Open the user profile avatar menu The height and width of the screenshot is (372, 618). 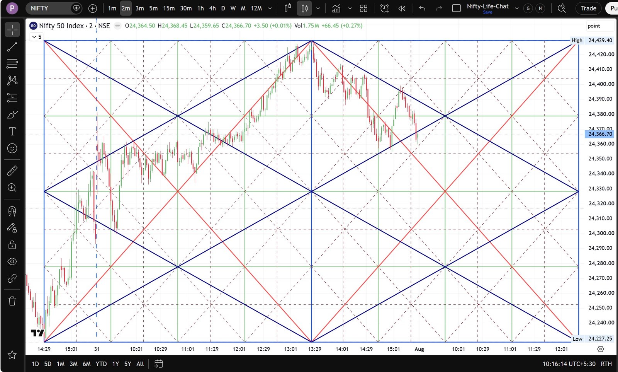[12, 8]
